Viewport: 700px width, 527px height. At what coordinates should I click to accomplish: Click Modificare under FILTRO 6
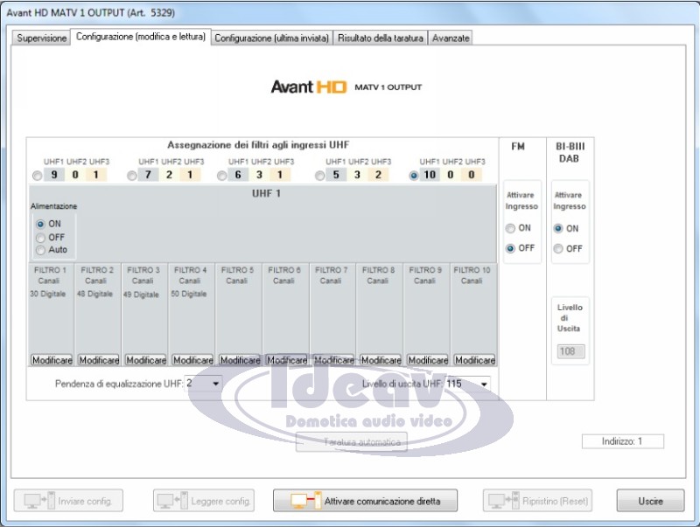287,360
